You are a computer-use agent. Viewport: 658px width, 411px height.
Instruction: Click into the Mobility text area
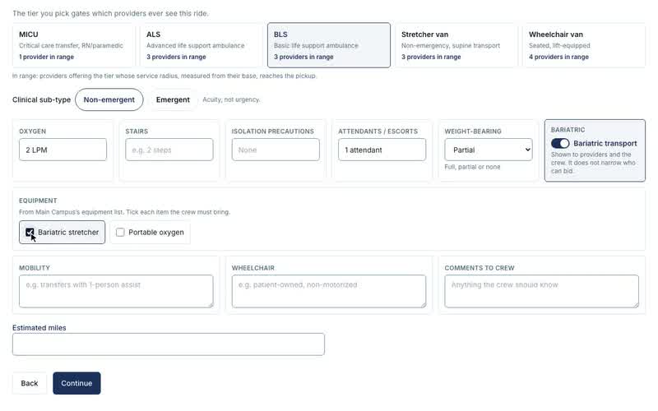pyautogui.click(x=116, y=291)
